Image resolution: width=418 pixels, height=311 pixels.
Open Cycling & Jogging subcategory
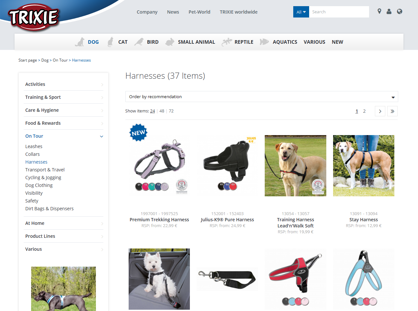[43, 178]
